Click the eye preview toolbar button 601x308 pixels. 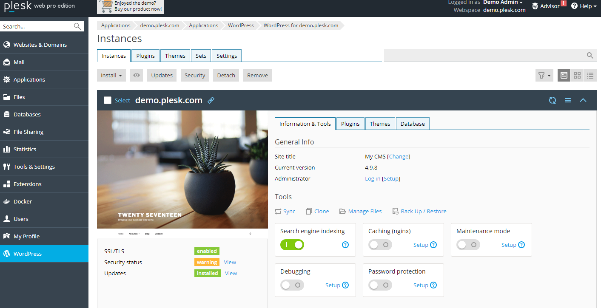click(x=136, y=75)
